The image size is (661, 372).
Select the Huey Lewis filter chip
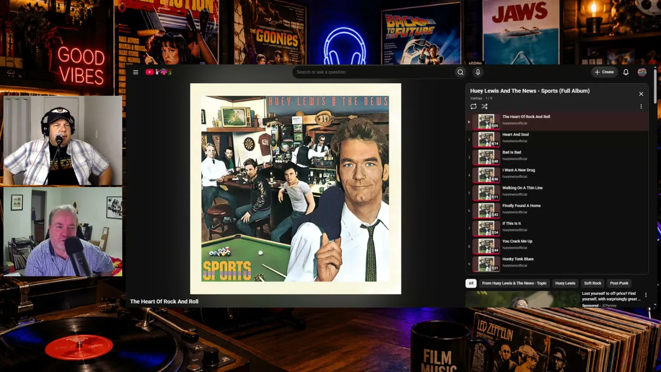click(565, 283)
